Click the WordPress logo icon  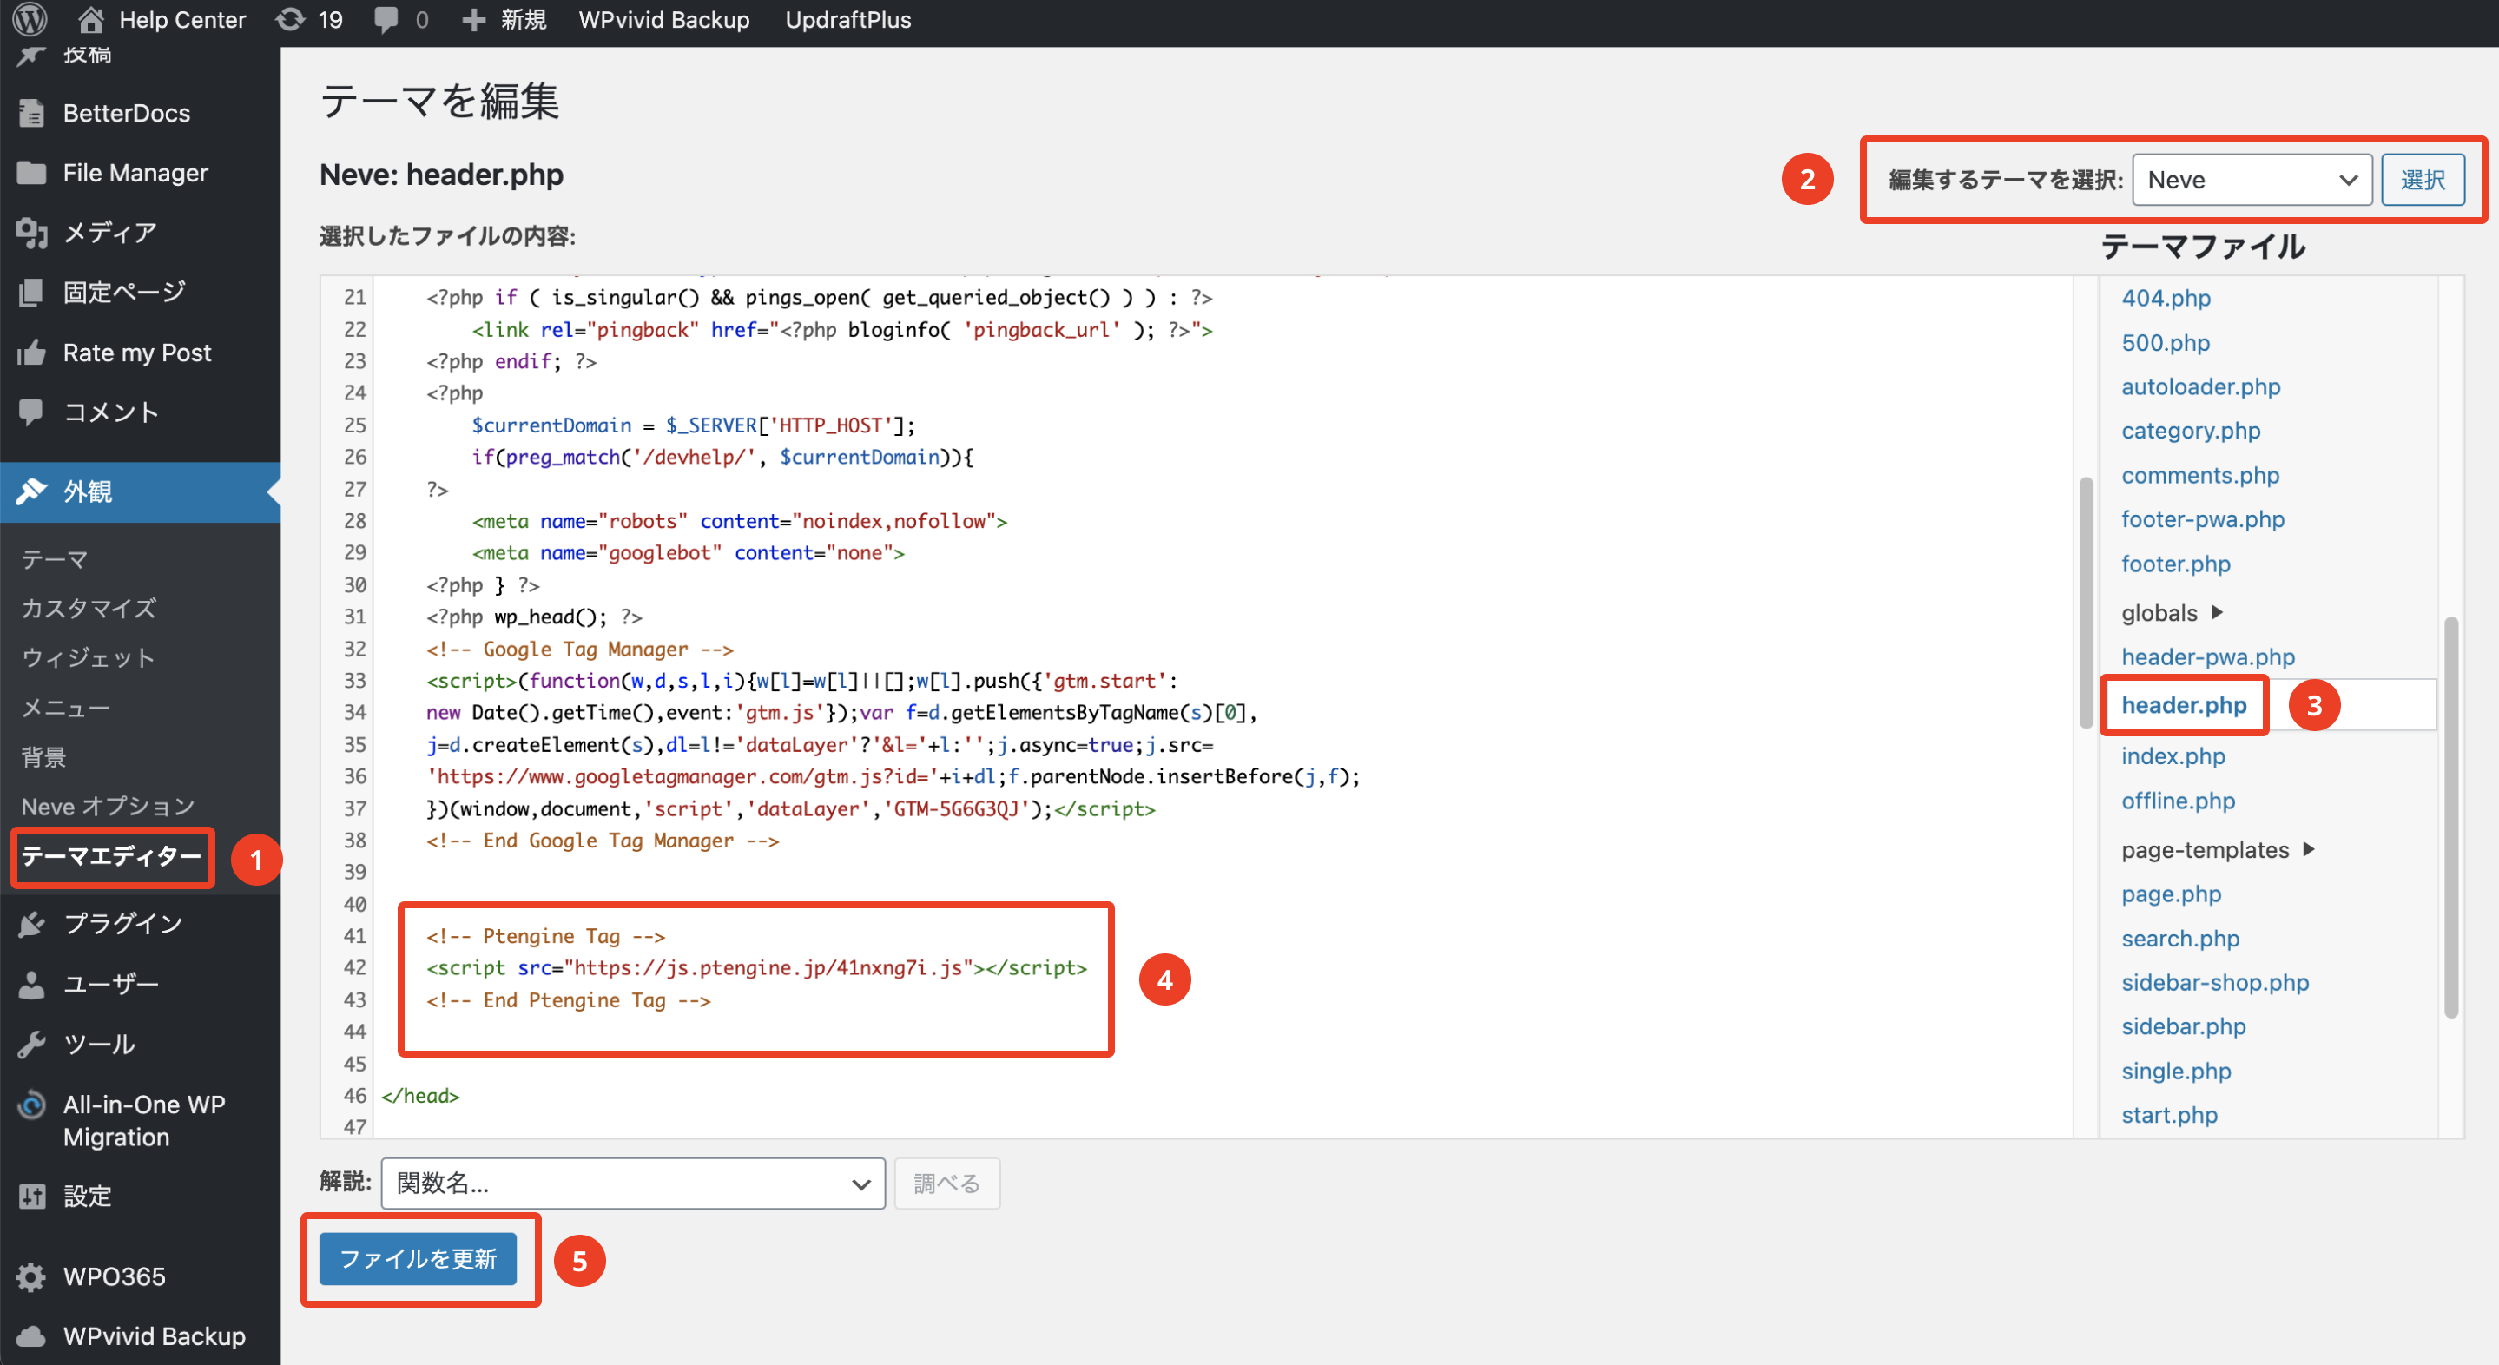tap(30, 19)
